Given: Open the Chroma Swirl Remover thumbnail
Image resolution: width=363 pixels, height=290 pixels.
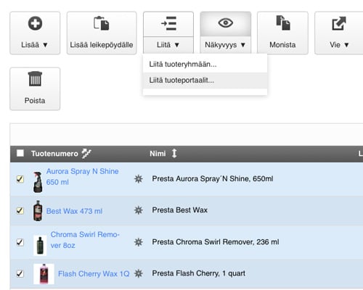Looking at the screenshot, I should coord(40,245).
